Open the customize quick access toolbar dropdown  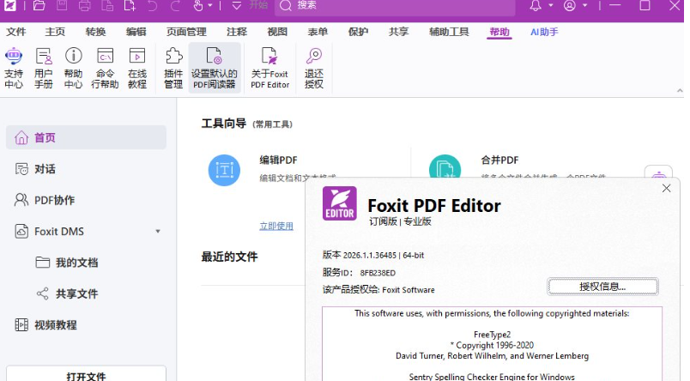pos(237,6)
